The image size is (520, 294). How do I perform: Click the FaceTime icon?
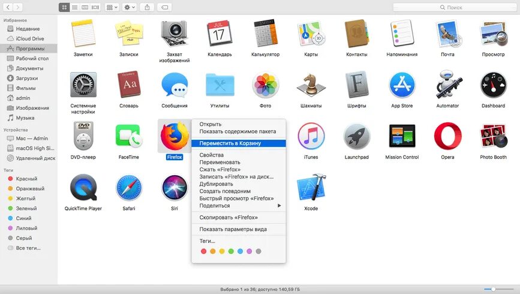click(x=129, y=136)
